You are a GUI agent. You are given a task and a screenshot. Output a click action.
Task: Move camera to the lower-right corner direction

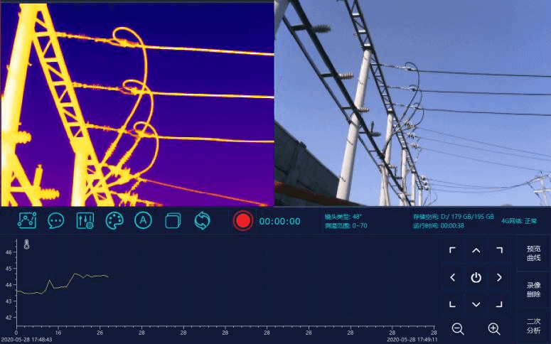[499, 304]
